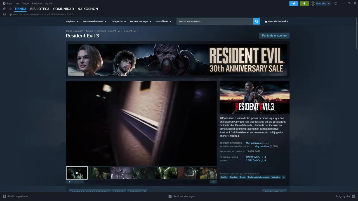
Task: Select the Terror tag
Action: [x=242, y=177]
